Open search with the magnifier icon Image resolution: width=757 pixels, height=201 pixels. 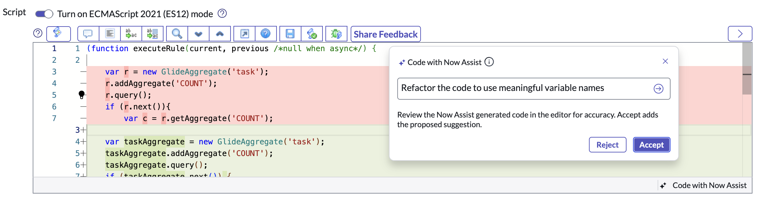tap(177, 34)
